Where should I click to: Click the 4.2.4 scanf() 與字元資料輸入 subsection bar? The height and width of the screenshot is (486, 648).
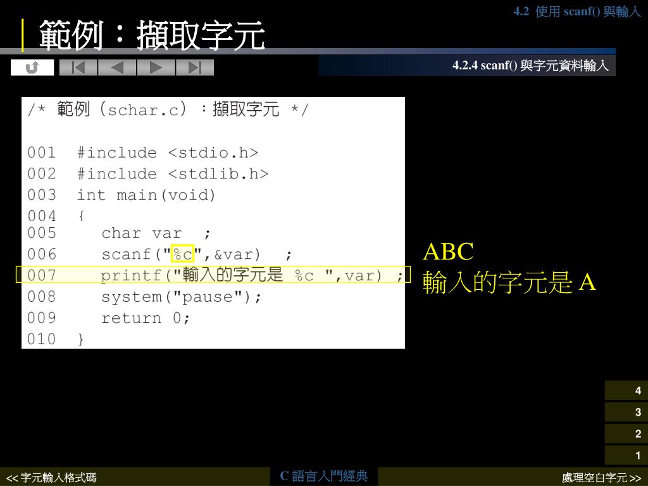467,65
